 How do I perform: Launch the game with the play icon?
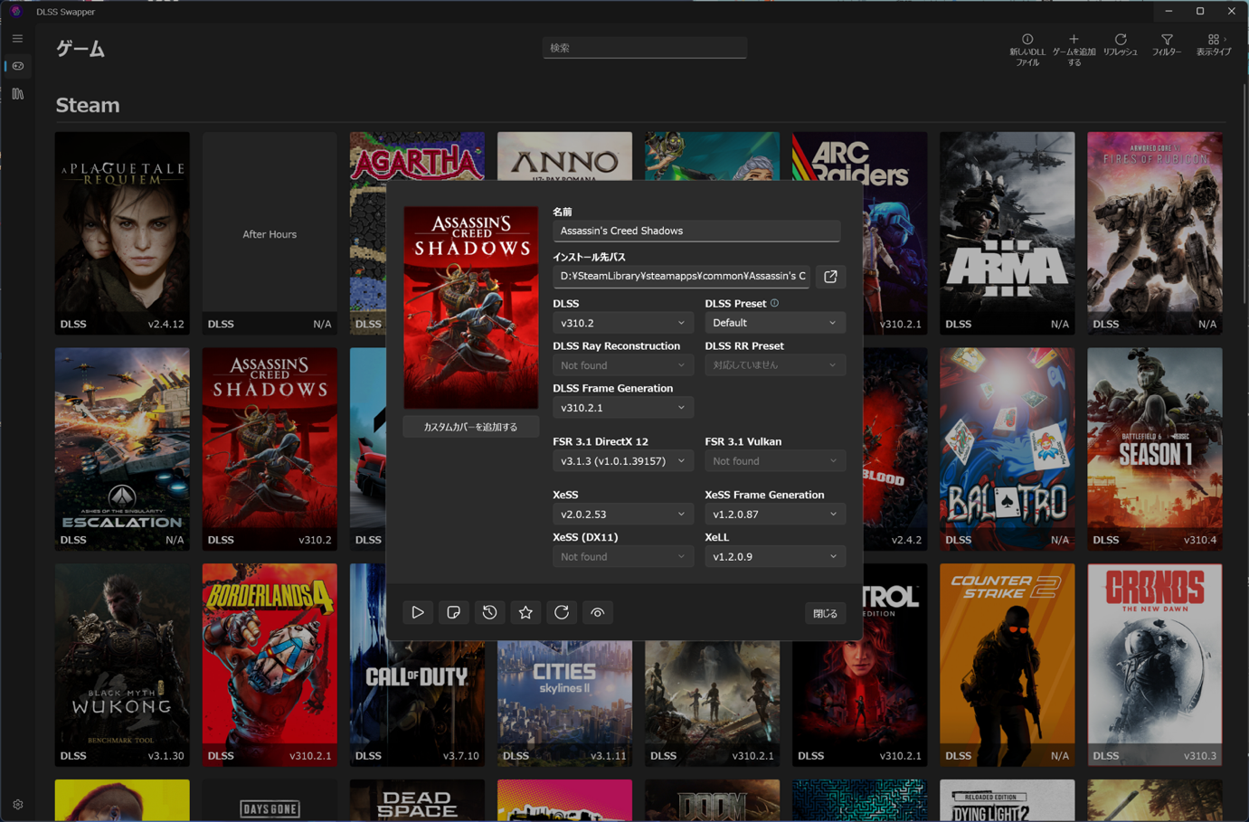point(418,613)
